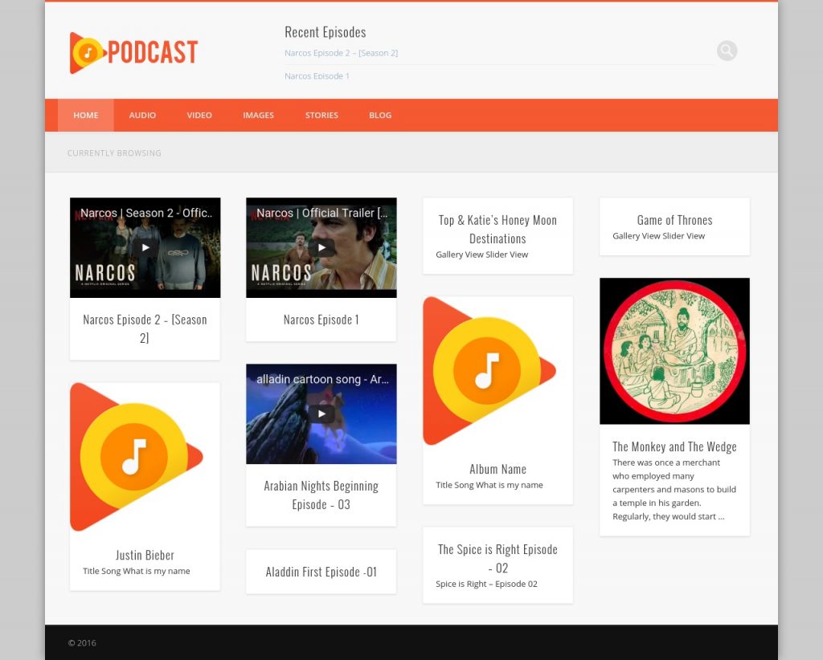Visit the Blog menu item
The width and height of the screenshot is (823, 660).
point(380,116)
